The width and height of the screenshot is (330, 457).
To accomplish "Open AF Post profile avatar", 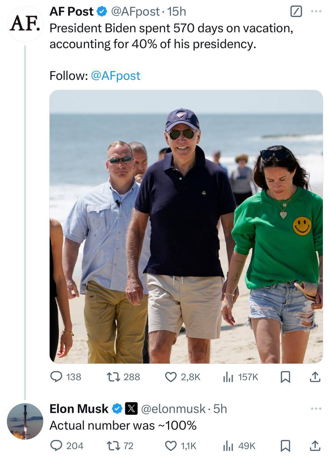I will (x=25, y=24).
